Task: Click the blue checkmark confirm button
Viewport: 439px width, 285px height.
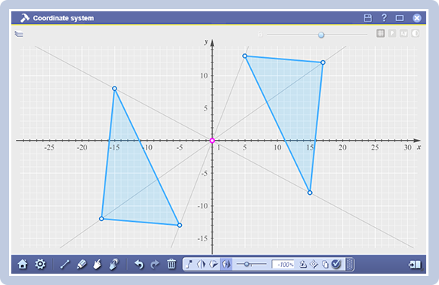Action: click(x=336, y=264)
